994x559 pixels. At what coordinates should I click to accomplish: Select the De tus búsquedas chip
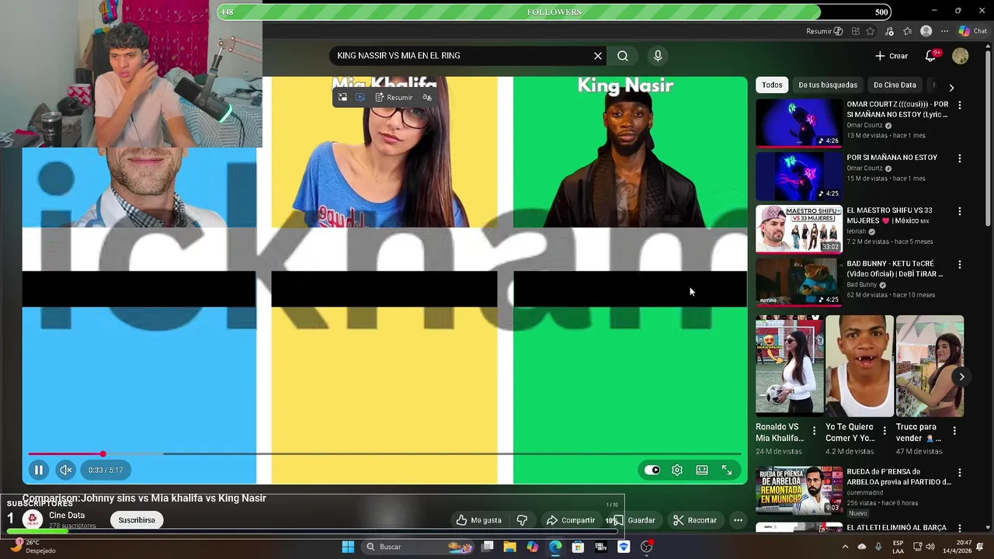coord(828,85)
